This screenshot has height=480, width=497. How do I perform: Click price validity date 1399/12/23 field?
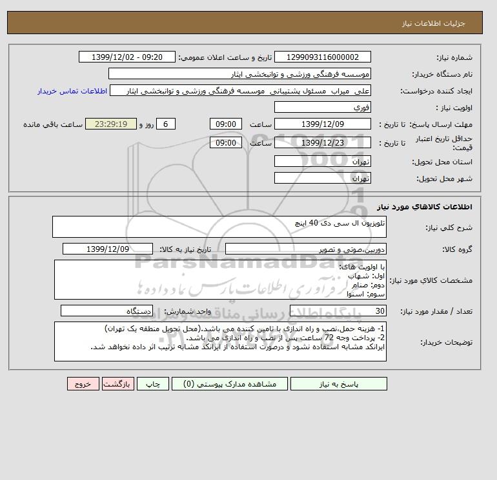point(322,142)
